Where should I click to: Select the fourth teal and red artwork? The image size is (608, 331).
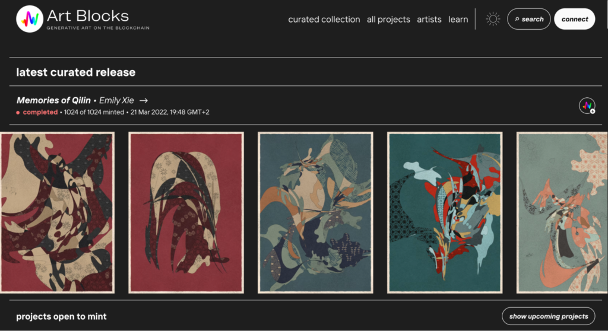(445, 212)
